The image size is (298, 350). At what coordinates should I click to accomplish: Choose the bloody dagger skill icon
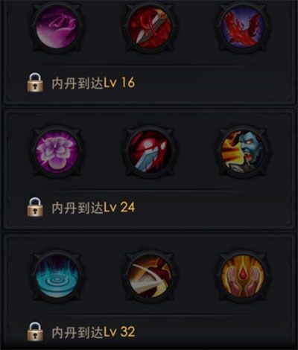point(150,28)
